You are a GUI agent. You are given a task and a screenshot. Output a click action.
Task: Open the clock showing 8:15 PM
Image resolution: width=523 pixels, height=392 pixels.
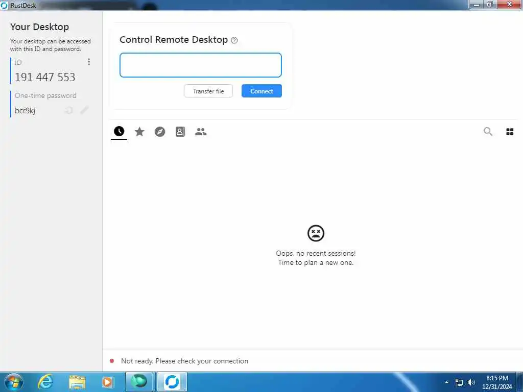[496, 382]
